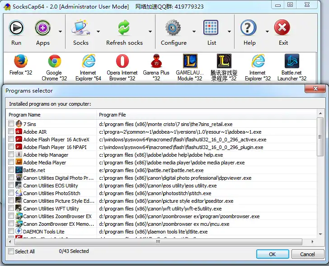This screenshot has width=329, height=266.
Task: Click the Run toolbar icon
Action: (16, 28)
